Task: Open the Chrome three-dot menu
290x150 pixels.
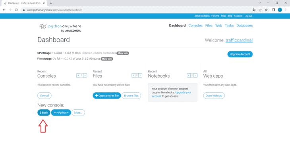Action: [286, 10]
